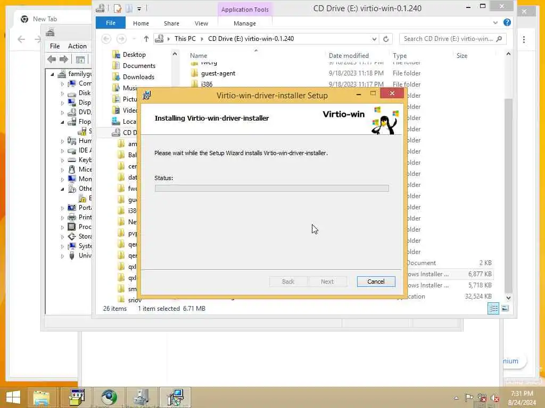Switch to the Share ribbon tab
Screen dimensions: 545x408
[171, 23]
